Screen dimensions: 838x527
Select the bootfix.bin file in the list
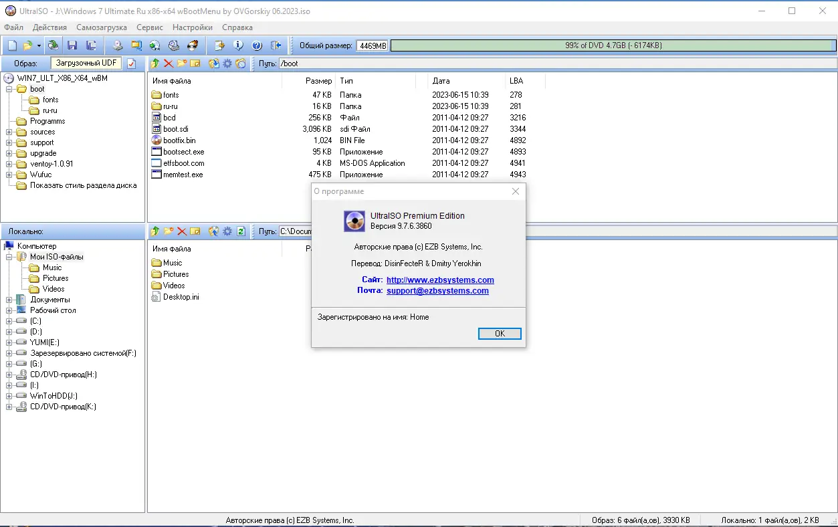[x=179, y=140]
